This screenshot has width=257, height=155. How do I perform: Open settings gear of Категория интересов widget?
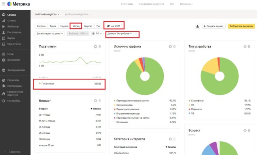(170, 139)
